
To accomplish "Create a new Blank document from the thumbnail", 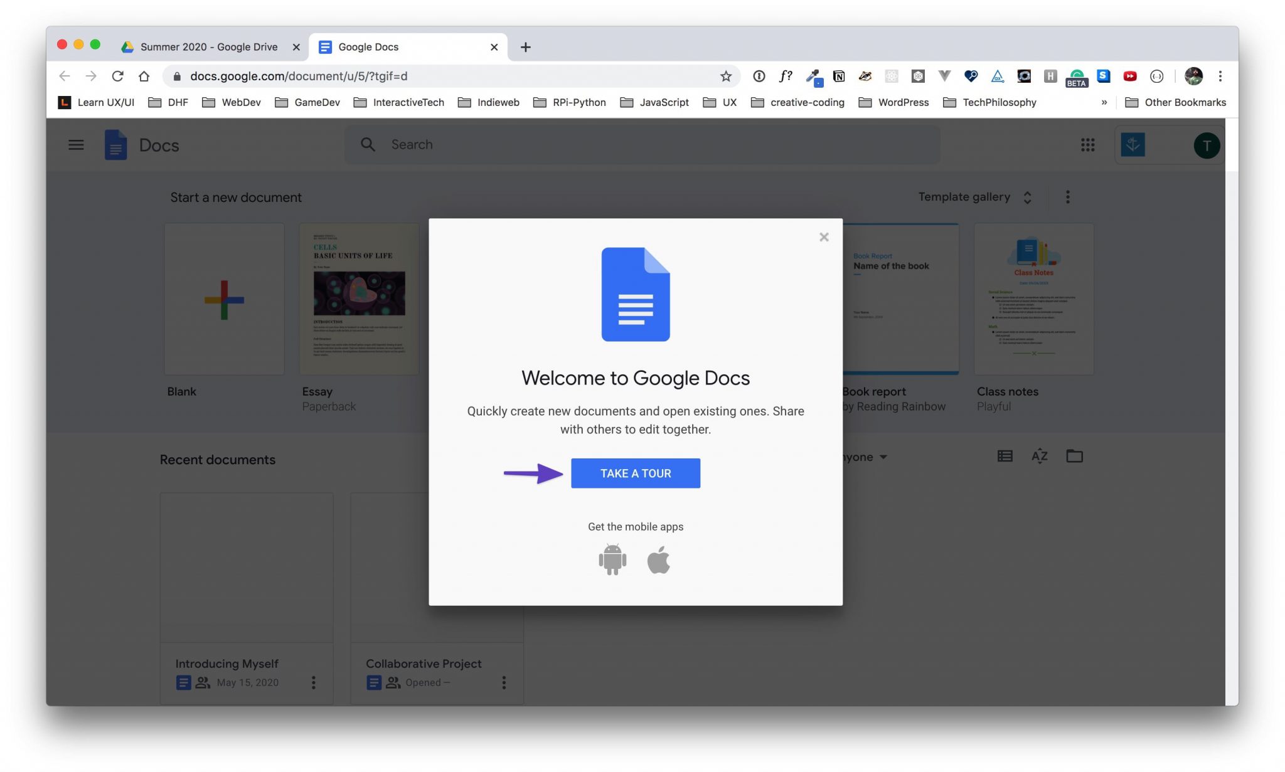I will tap(224, 299).
